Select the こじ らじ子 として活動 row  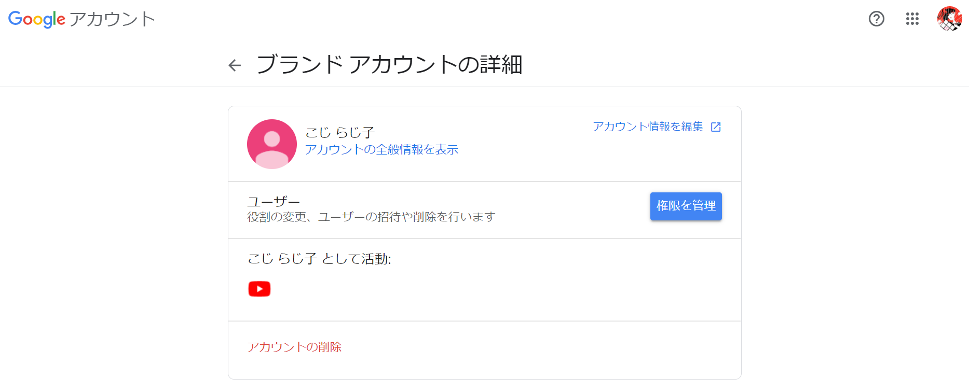[x=320, y=259]
